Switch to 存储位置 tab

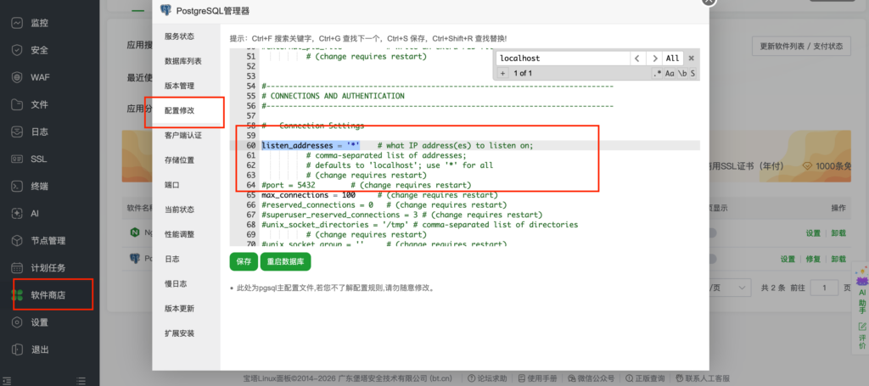[x=180, y=160]
